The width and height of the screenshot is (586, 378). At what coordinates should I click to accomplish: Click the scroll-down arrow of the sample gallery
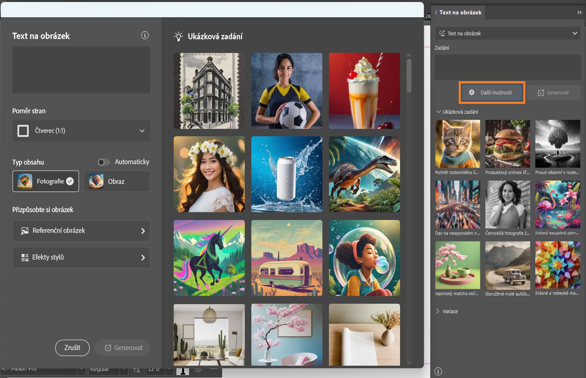pos(409,362)
